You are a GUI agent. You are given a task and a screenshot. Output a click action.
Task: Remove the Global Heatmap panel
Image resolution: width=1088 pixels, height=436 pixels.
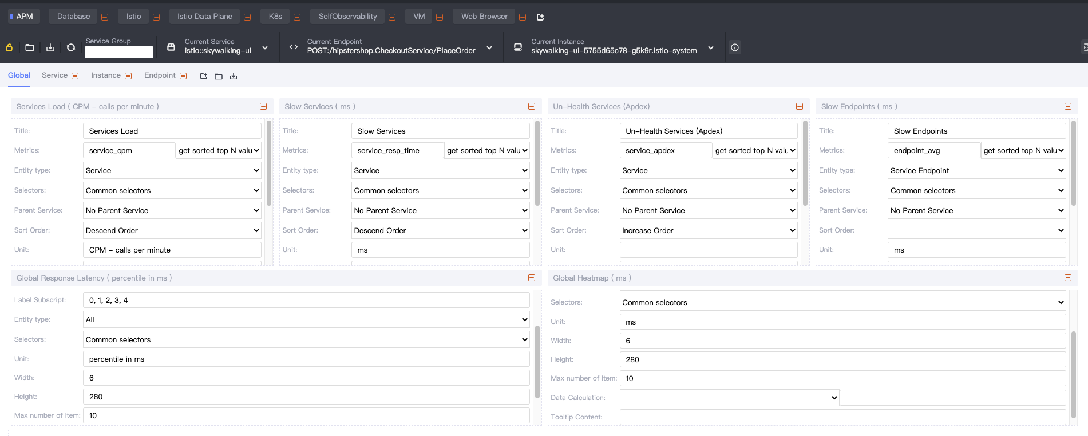coord(1068,278)
